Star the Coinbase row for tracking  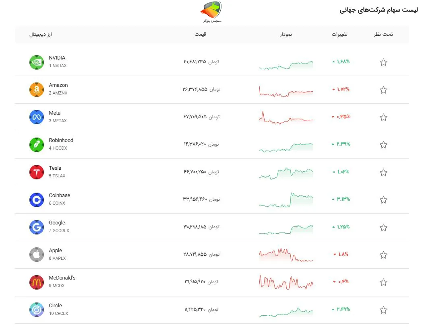[x=383, y=199]
